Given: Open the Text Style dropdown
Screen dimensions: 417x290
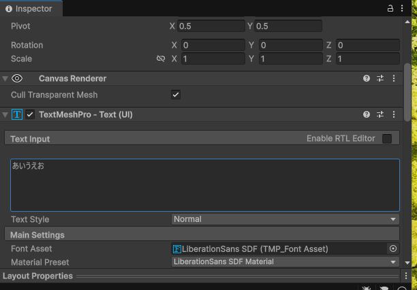Looking at the screenshot, I should tap(285, 219).
